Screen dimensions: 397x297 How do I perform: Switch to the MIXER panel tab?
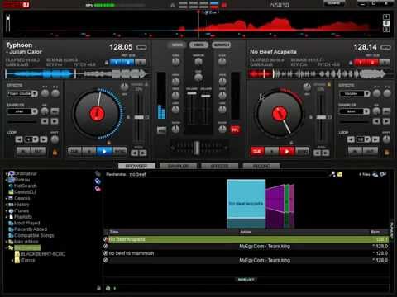click(x=177, y=45)
